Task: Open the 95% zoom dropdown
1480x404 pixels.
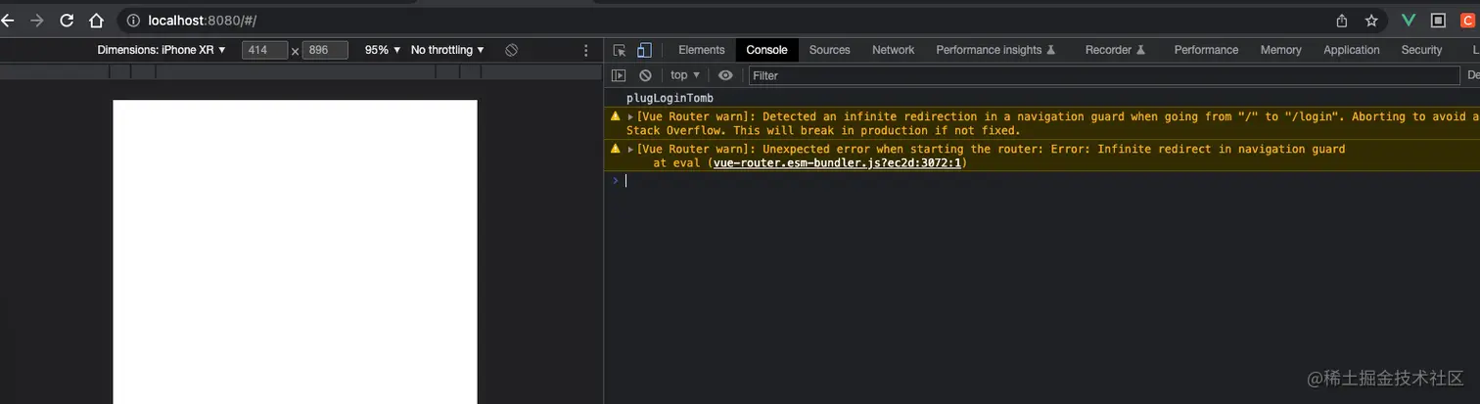Action: point(383,50)
